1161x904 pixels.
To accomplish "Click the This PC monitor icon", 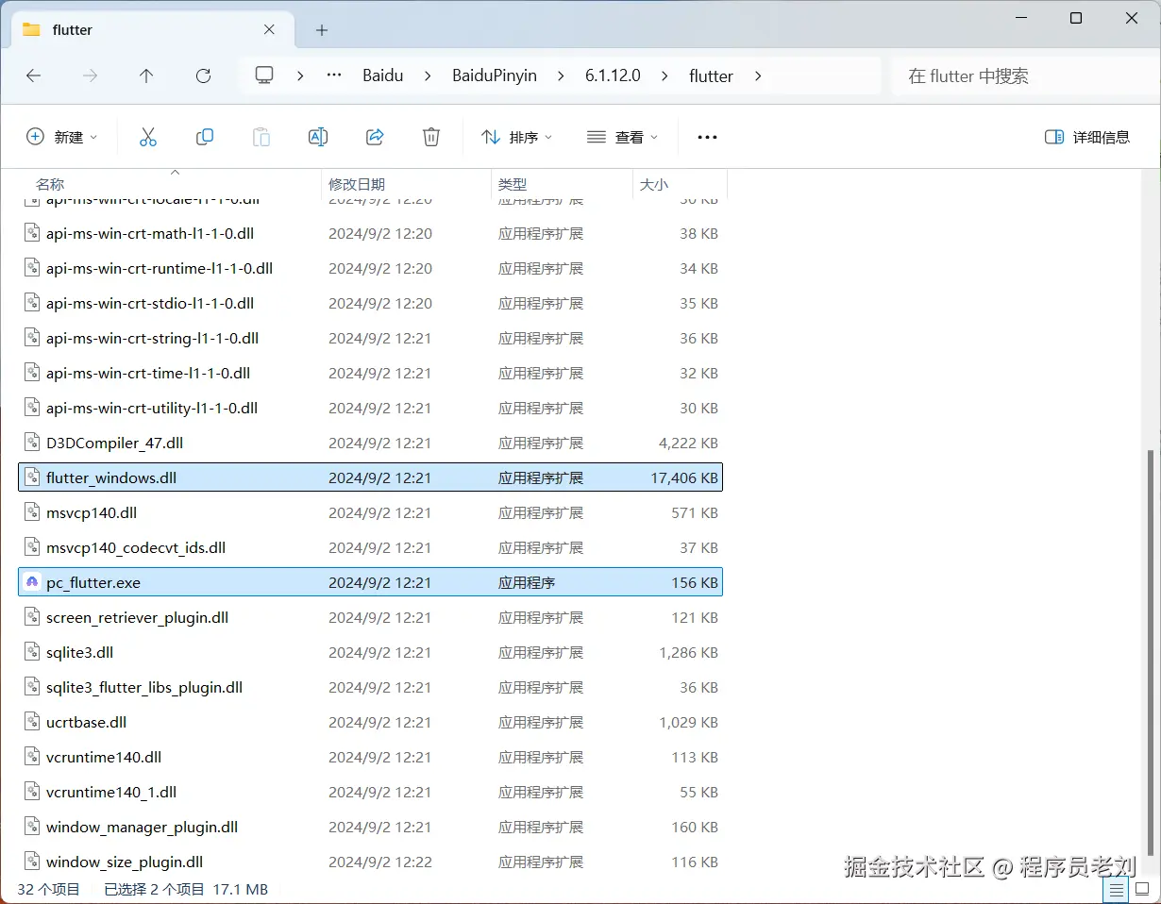I will (x=264, y=75).
